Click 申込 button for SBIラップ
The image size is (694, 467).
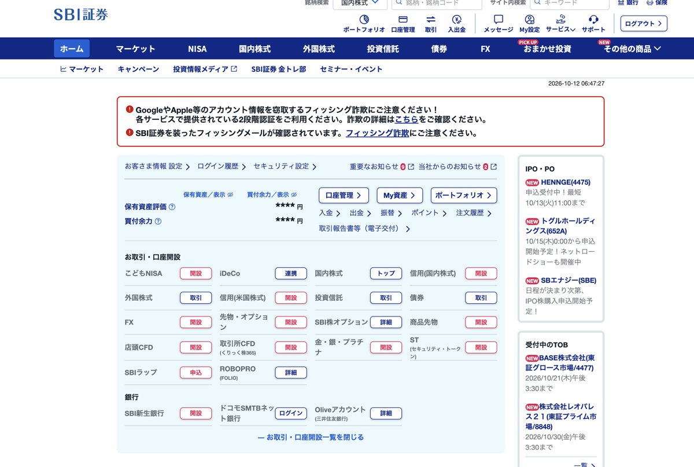pos(196,373)
